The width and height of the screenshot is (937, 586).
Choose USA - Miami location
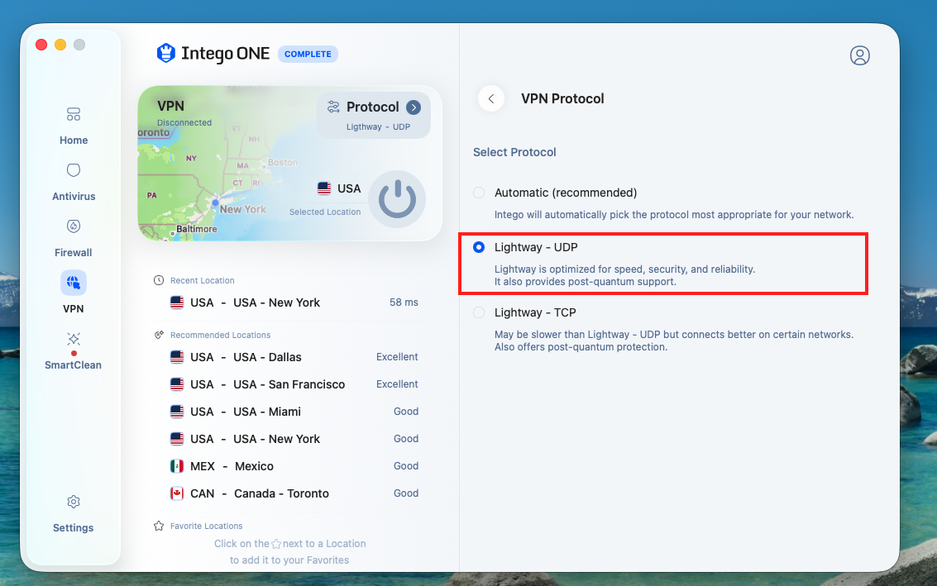click(294, 412)
